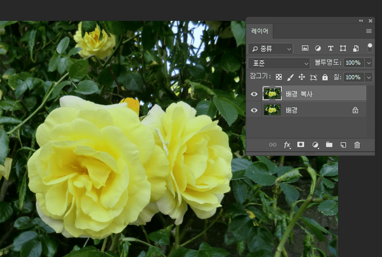Expand the 불투명도 opacity slider arrow
Viewport: 382px width, 257px height.
[x=369, y=63]
